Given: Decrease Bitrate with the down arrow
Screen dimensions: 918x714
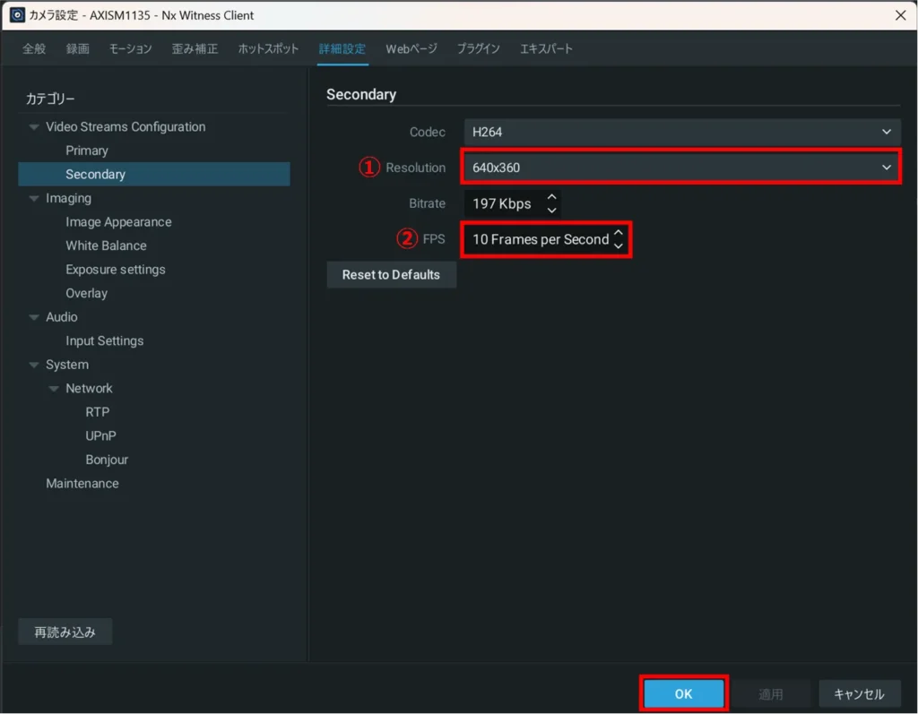Looking at the screenshot, I should [552, 210].
